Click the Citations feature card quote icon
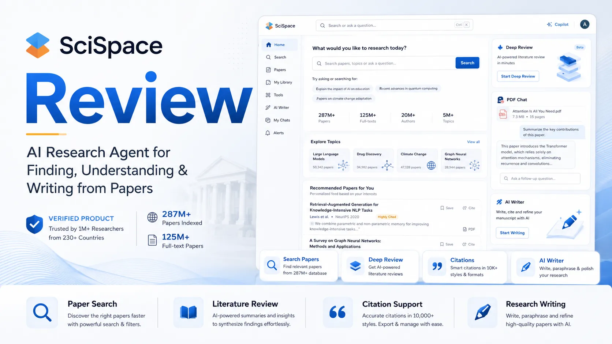Viewport: 612px width, 344px height. (437, 266)
